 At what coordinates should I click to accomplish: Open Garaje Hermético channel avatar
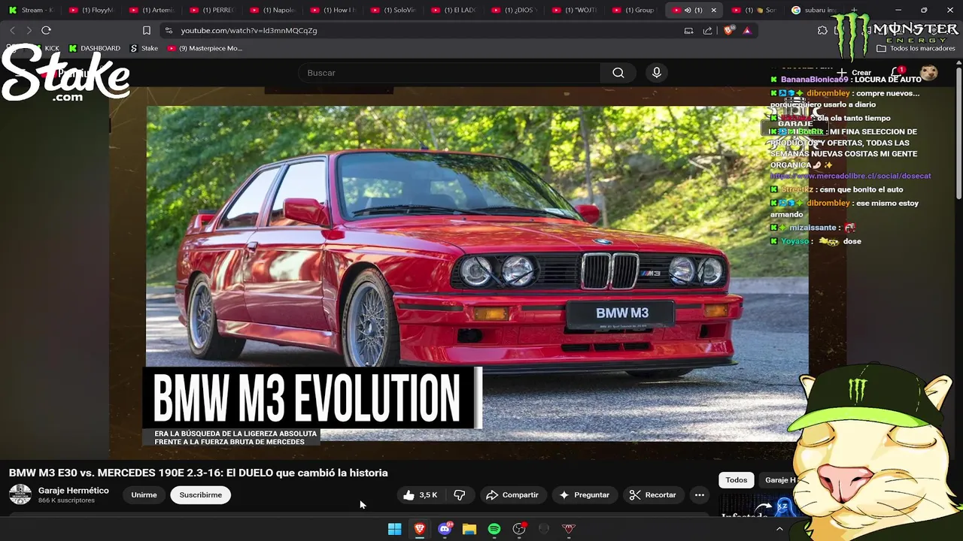[20, 494]
